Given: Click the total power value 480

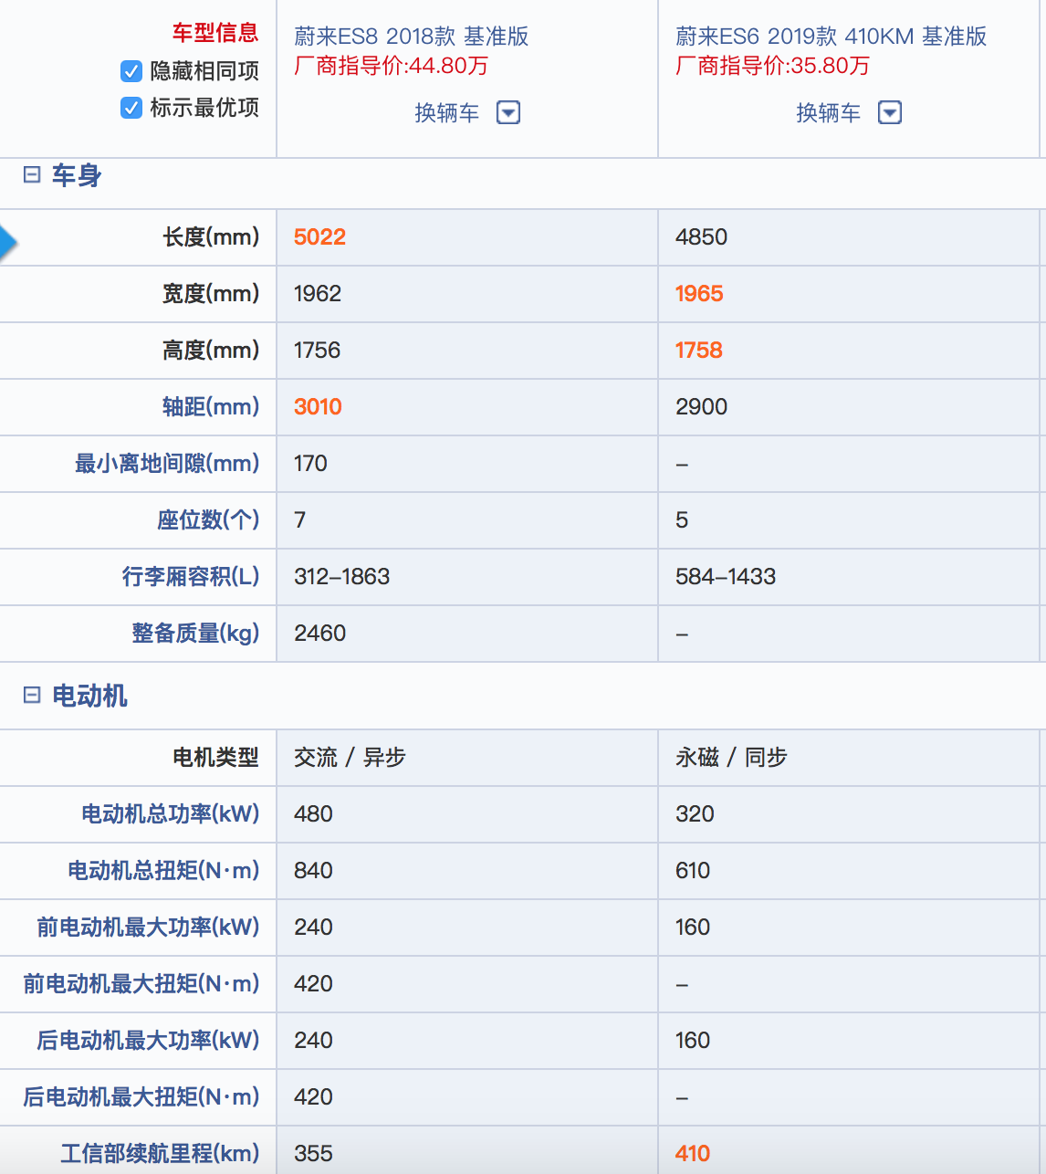Looking at the screenshot, I should pos(313,813).
